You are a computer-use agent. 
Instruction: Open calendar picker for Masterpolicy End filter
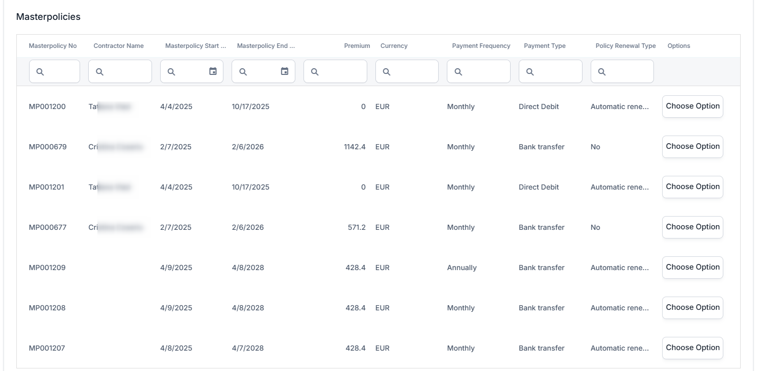click(285, 71)
